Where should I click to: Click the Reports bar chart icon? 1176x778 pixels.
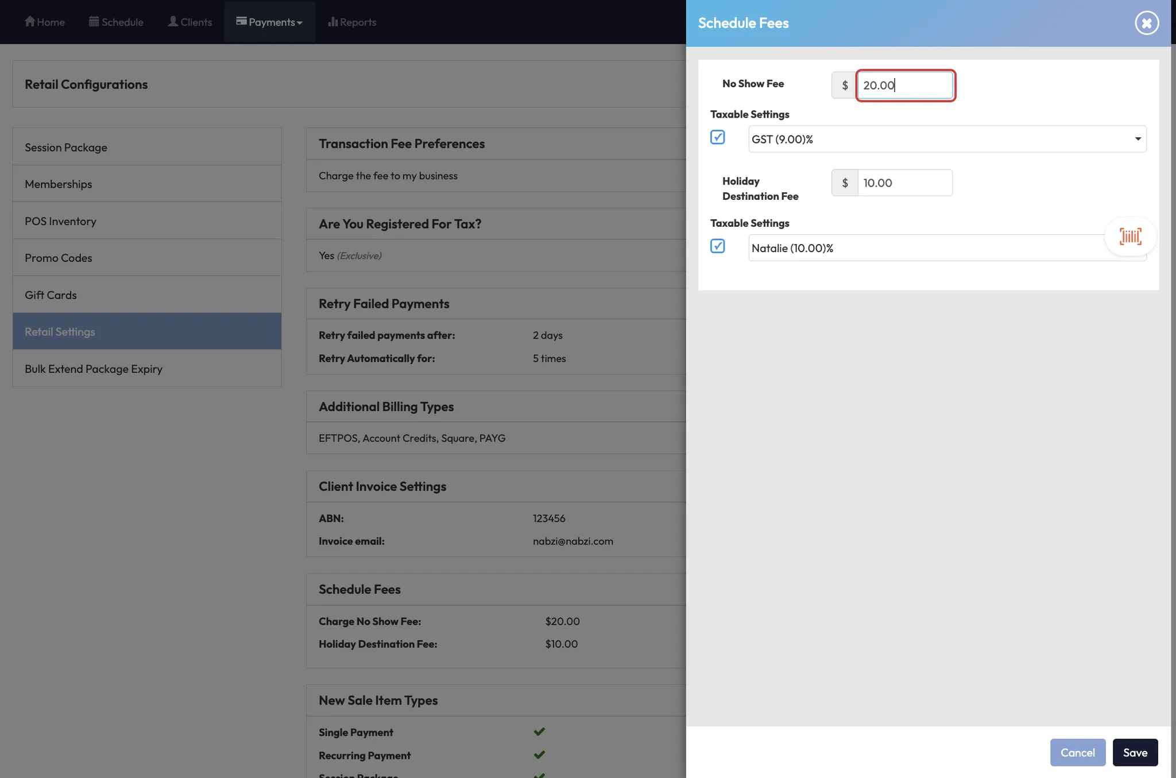[x=332, y=21]
